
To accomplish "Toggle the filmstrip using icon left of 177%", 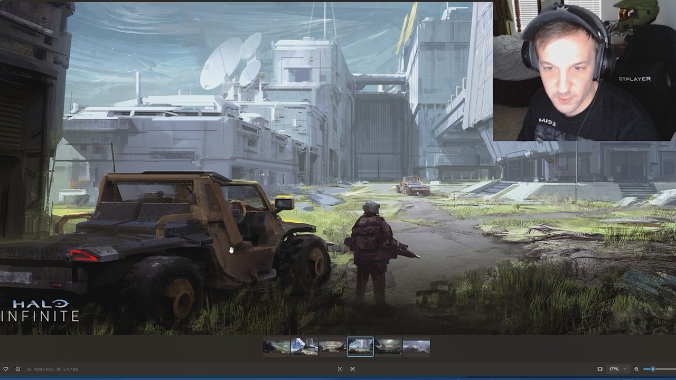I will (600, 369).
